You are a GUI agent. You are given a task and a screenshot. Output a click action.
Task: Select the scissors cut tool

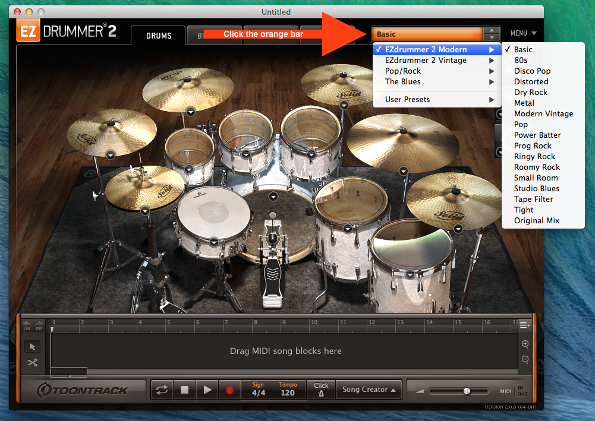[x=32, y=363]
